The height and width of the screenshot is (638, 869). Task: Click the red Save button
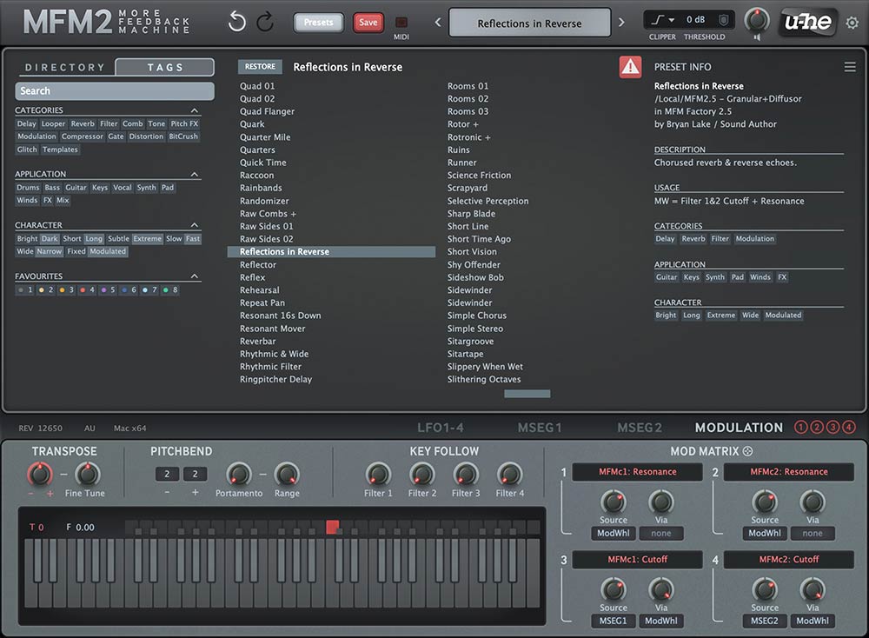click(x=367, y=23)
